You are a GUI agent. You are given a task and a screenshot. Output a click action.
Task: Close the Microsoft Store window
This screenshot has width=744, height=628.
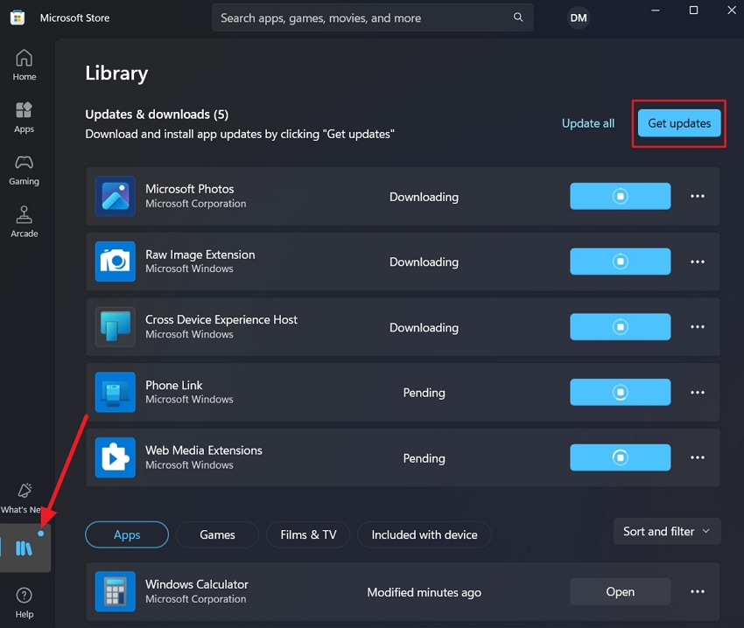pos(732,10)
